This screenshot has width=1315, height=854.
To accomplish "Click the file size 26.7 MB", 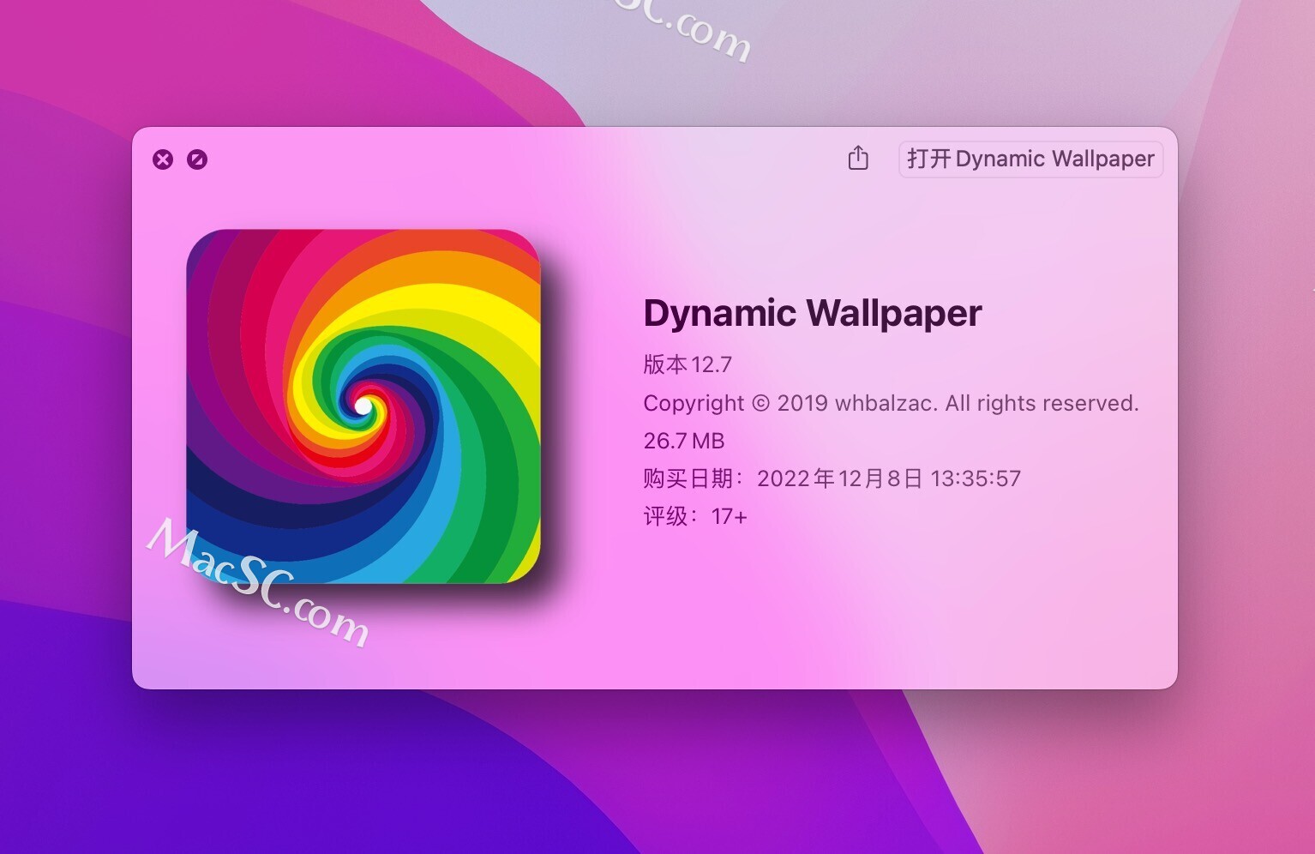I will (684, 441).
